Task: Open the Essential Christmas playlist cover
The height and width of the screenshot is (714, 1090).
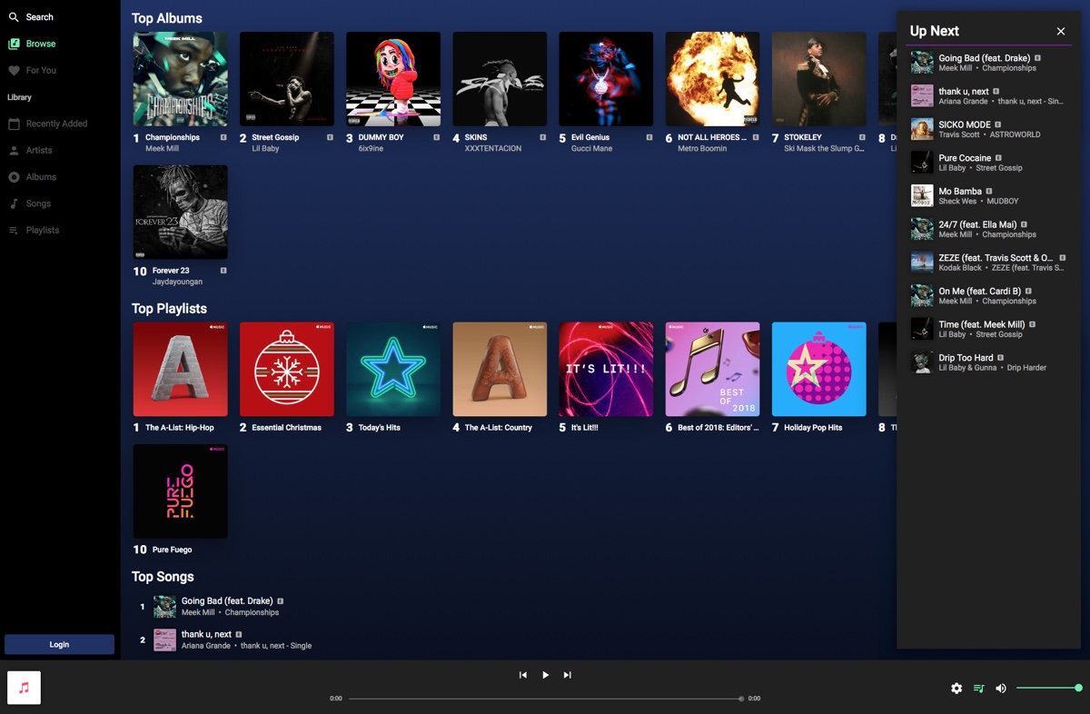Action: coord(287,369)
